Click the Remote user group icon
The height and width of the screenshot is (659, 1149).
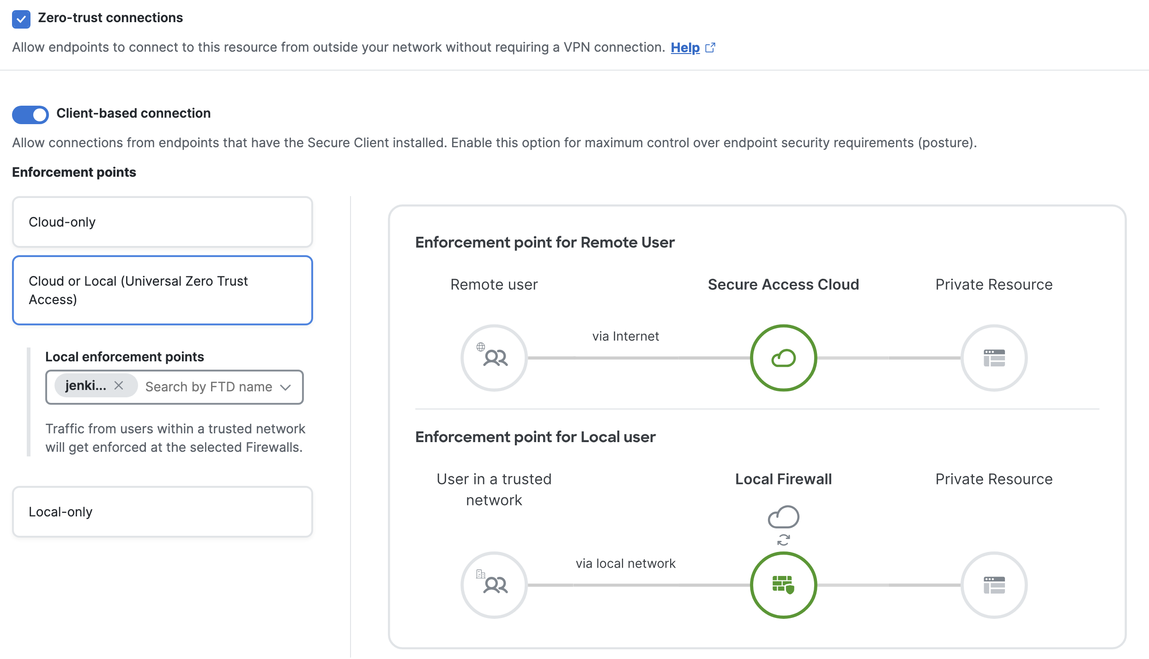click(x=494, y=358)
